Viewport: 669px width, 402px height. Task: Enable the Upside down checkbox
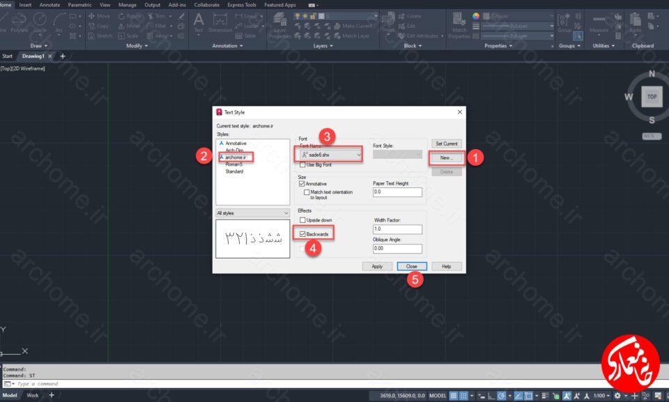[x=302, y=220]
